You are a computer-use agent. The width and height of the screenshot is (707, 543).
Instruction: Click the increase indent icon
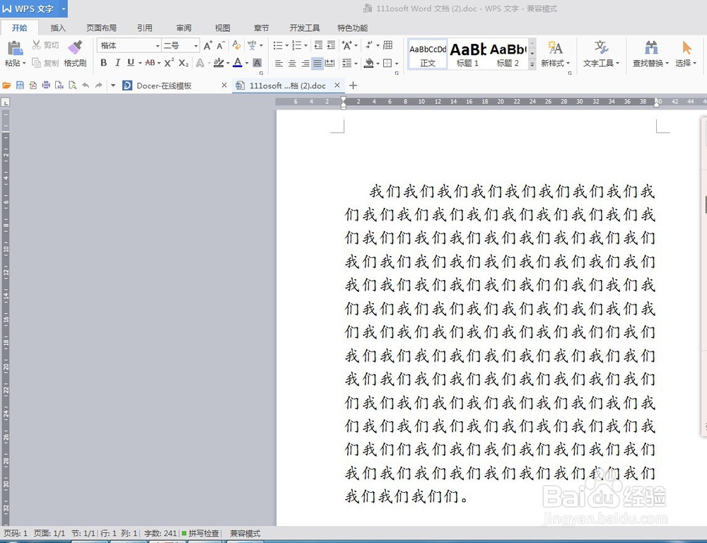pos(331,45)
